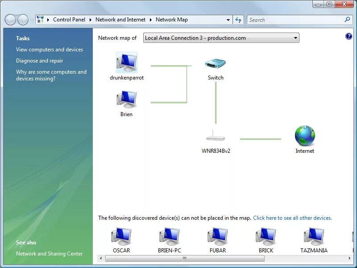
Task: Minimize the Network Map window
Action: (318, 4)
